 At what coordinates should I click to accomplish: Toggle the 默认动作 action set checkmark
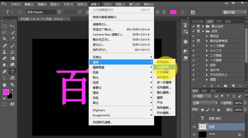pyautogui.click(x=193, y=26)
